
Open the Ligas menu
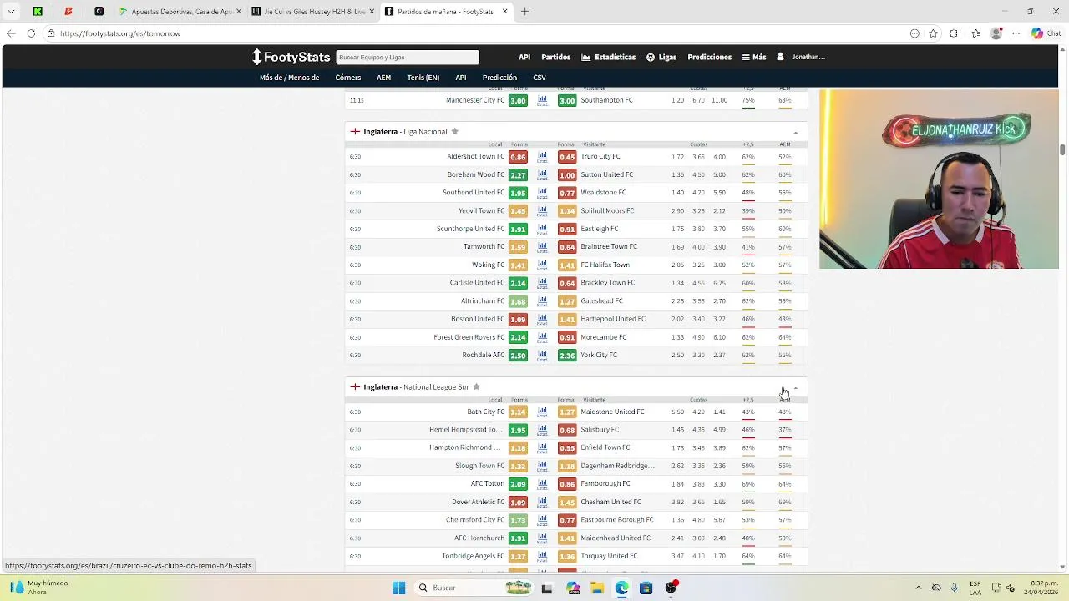click(x=661, y=57)
